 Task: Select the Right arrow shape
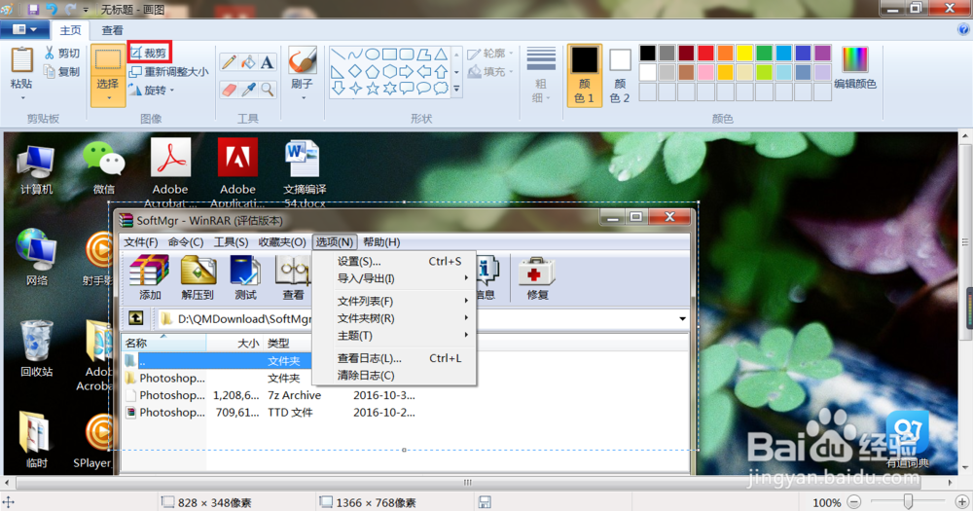tap(407, 71)
